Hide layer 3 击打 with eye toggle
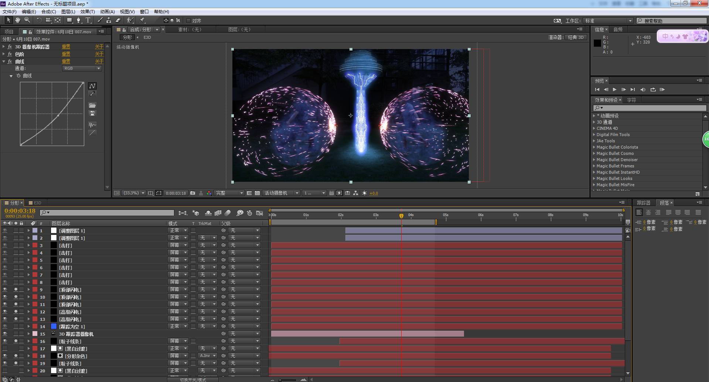 [x=5, y=245]
